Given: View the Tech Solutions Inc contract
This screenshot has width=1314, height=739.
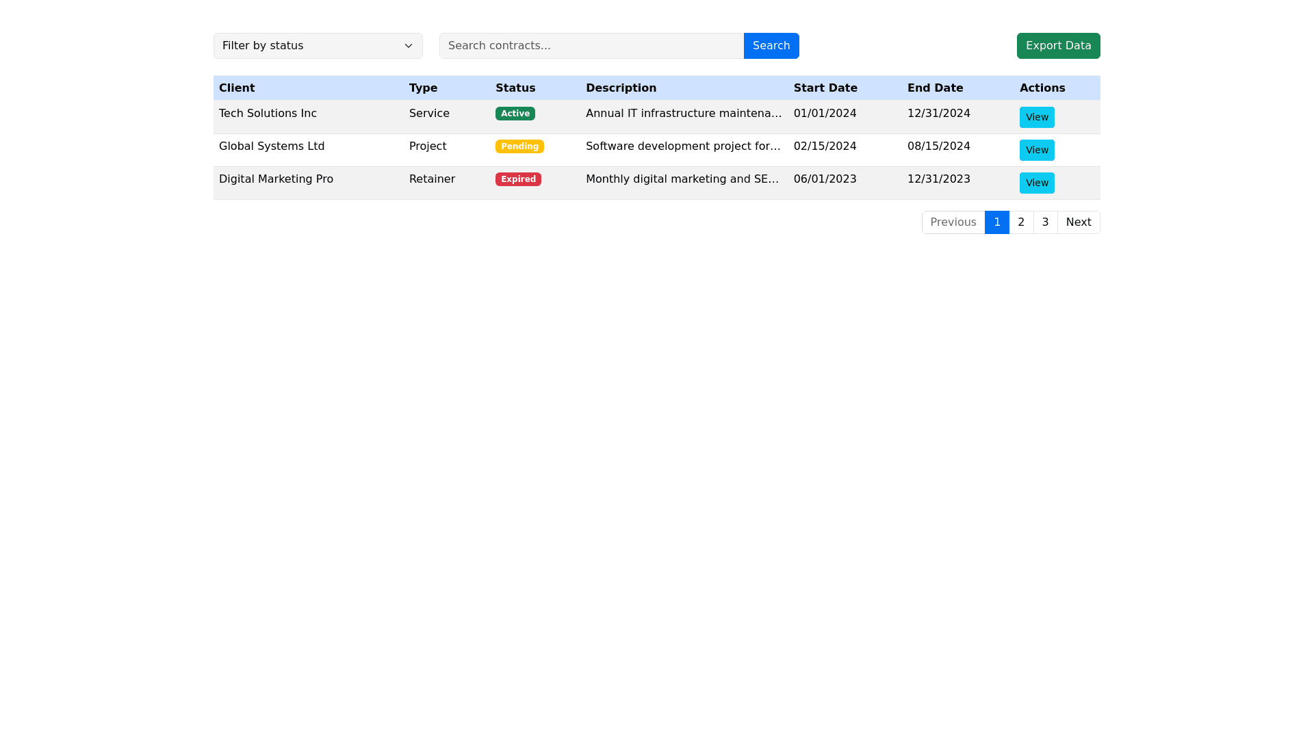Looking at the screenshot, I should (1036, 117).
